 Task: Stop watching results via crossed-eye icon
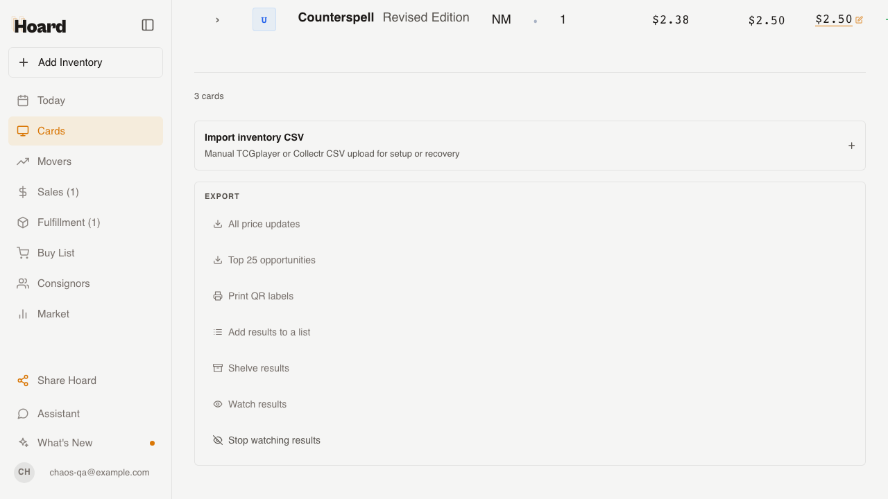218,440
